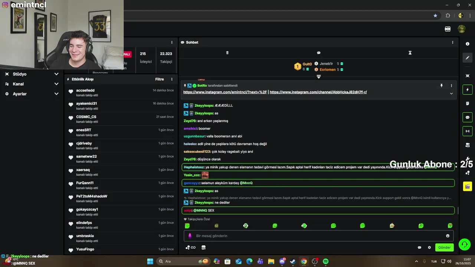This screenshot has height=267, width=475.
Task: Click the ayakemici31 follower entry
Action: (x=121, y=106)
